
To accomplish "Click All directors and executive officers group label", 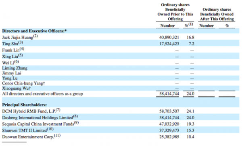I will (x=42, y=94).
